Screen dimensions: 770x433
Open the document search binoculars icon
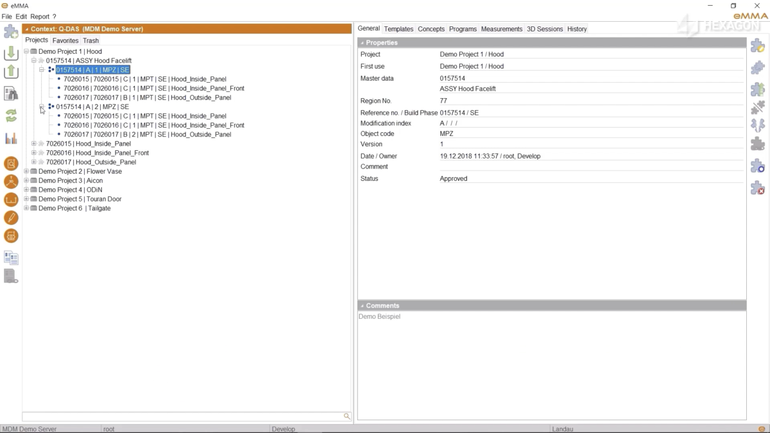point(11,94)
